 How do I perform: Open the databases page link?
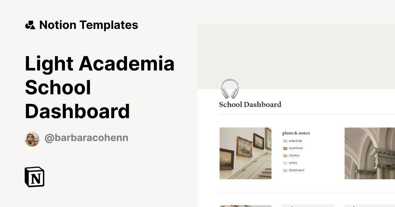click(296, 170)
